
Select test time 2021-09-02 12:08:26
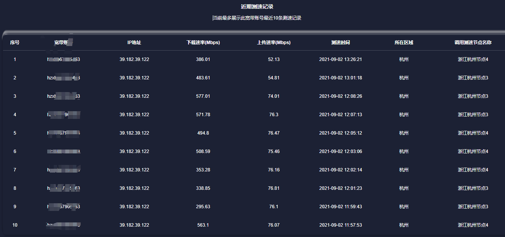[341, 96]
